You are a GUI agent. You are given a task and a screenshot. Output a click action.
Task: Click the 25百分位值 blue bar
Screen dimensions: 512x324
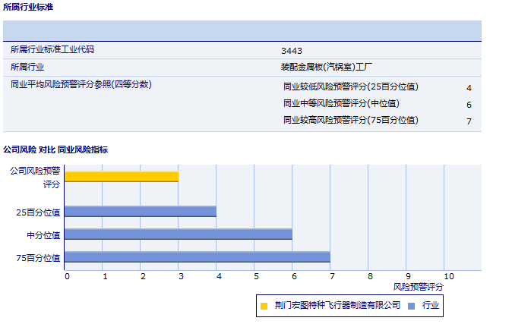click(141, 212)
